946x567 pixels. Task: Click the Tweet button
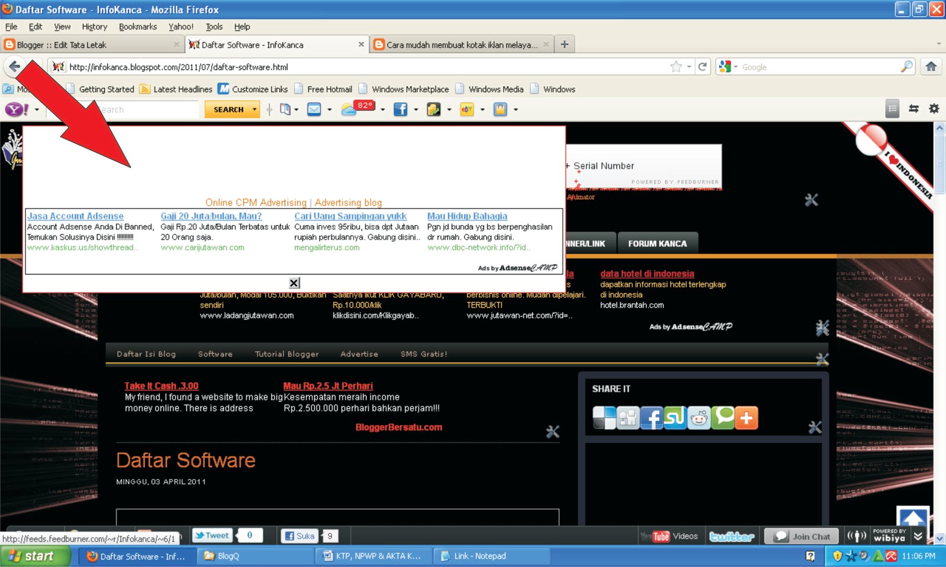pyautogui.click(x=212, y=536)
